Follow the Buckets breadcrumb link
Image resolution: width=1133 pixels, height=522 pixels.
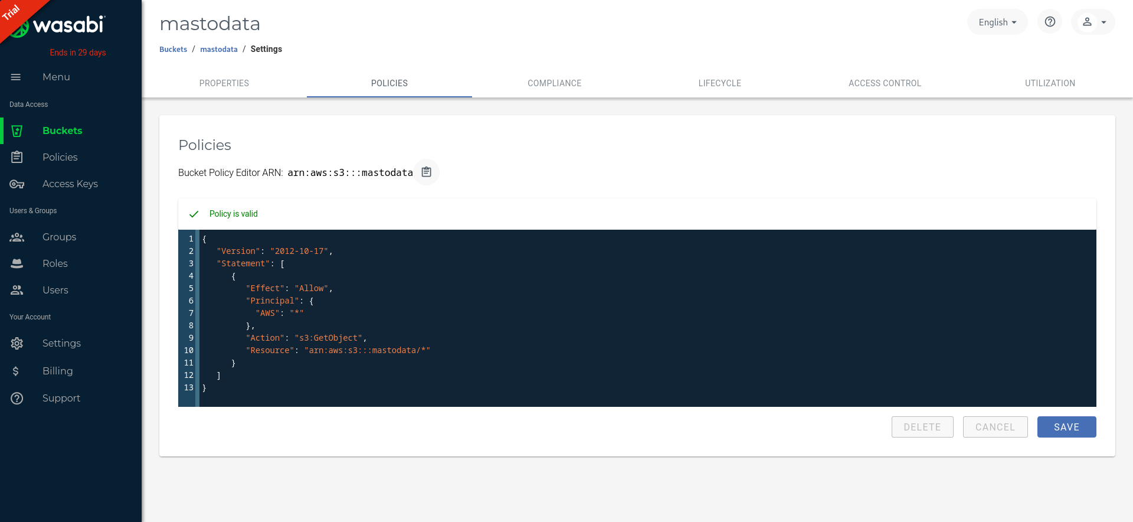173,50
